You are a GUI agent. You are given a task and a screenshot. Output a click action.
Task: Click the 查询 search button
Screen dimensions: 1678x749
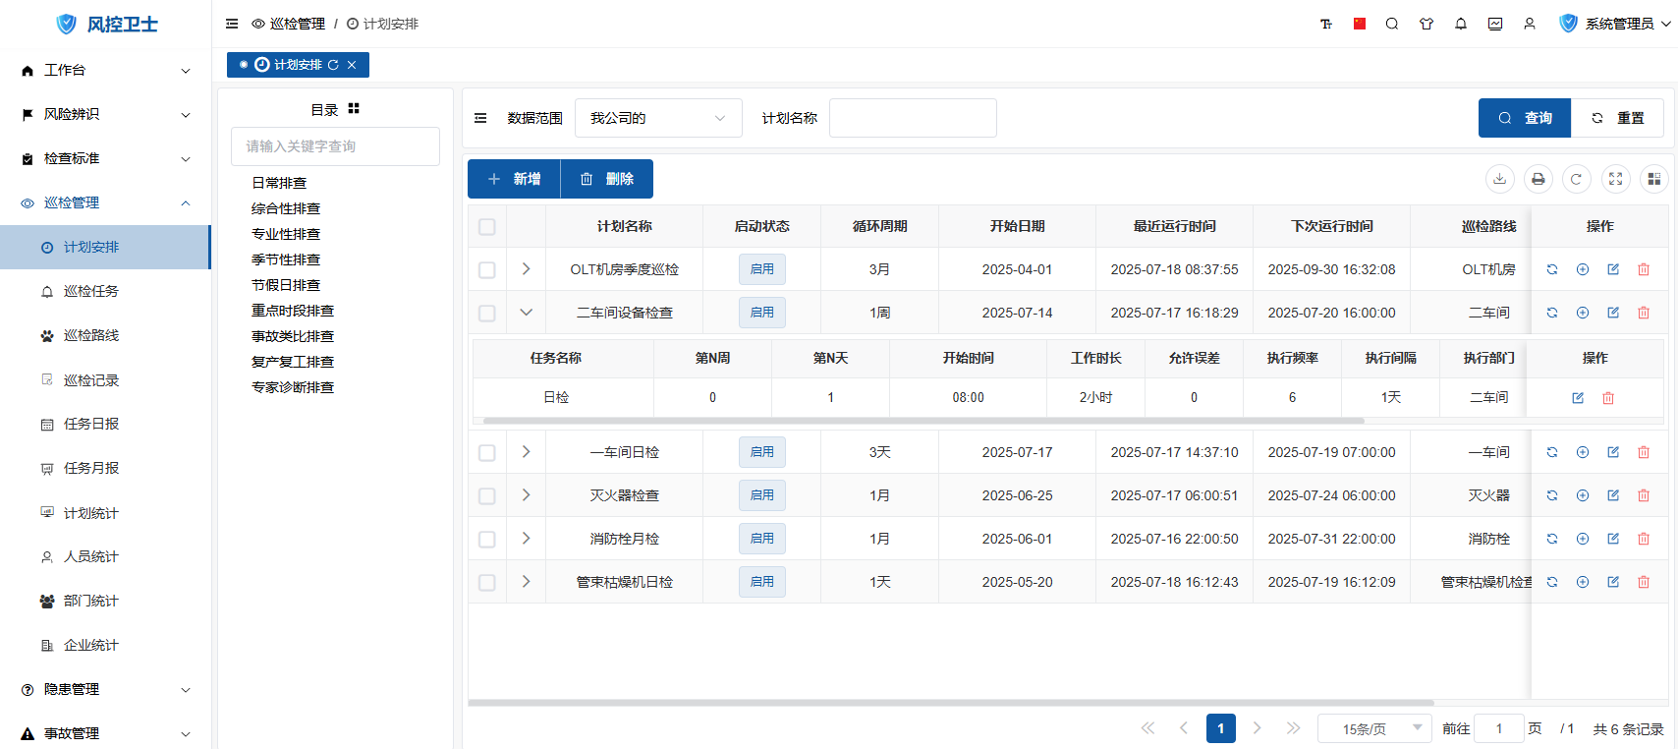tap(1524, 118)
